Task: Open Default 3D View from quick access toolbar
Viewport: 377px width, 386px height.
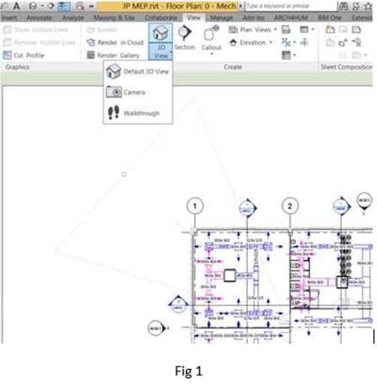Action: point(33,5)
